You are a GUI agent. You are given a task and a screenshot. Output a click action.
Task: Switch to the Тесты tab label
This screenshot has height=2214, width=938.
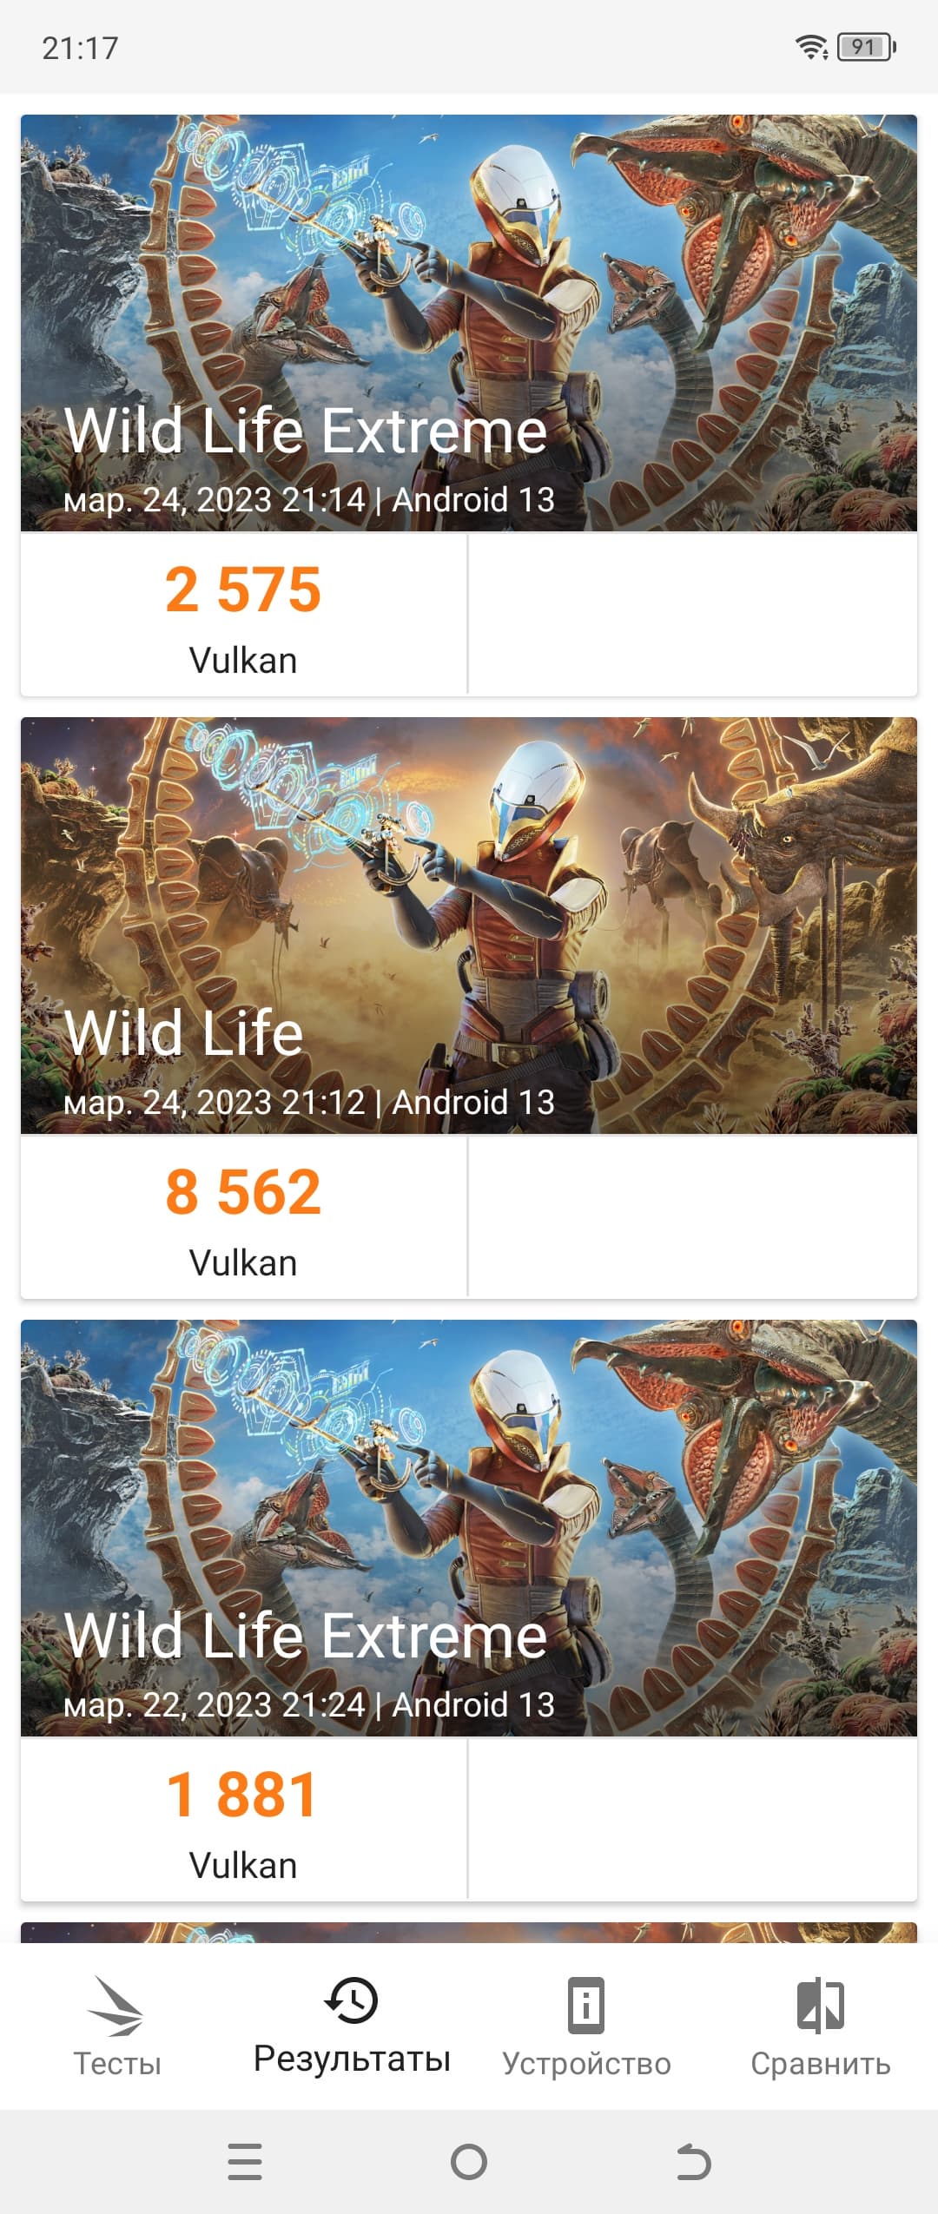(117, 2064)
